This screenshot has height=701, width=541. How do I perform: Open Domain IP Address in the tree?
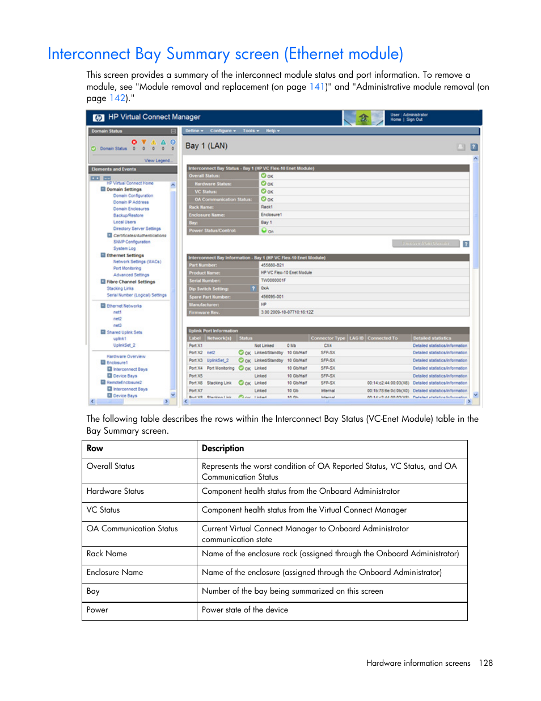[131, 202]
